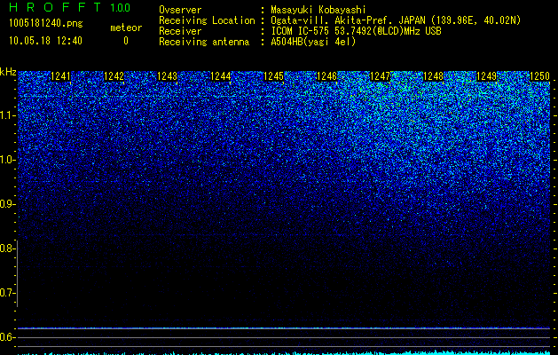Viewport: 558px width, 355px height.
Task: Click the Ovserver label
Action: [x=180, y=10]
